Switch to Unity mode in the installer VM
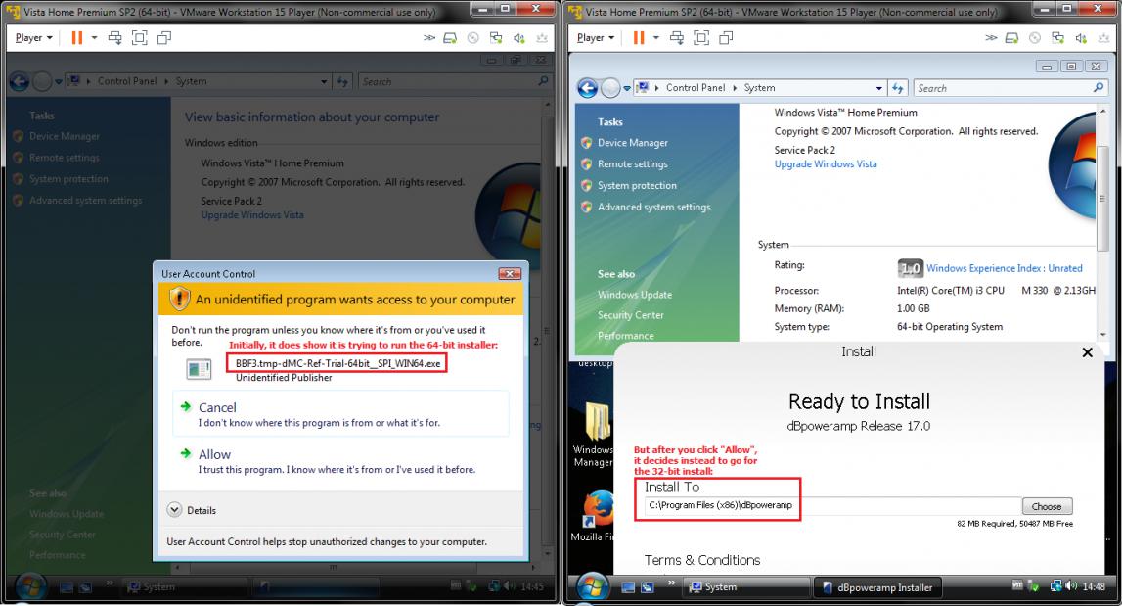The width and height of the screenshot is (1122, 606). [x=725, y=38]
